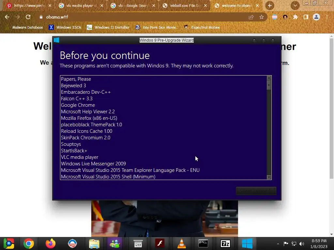The width and height of the screenshot is (334, 250).
Task: Open the Adobe Flash taskbar icon
Action: [160, 243]
